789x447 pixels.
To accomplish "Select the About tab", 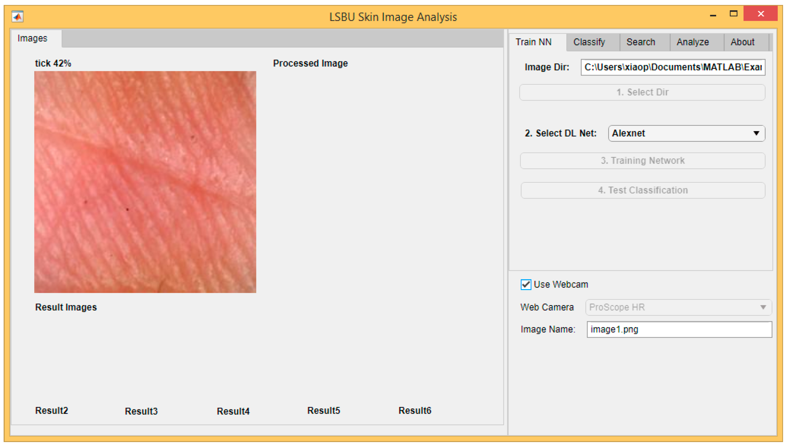I will coord(742,42).
